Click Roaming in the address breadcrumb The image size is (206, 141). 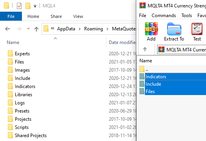click(94, 29)
